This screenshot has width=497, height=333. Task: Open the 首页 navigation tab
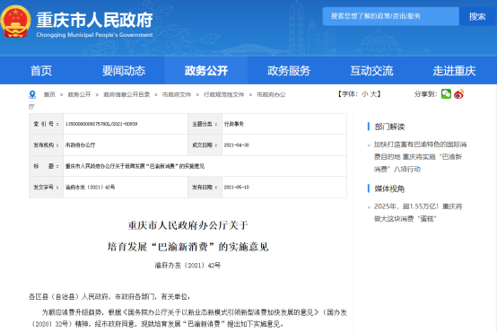pyautogui.click(x=41, y=70)
